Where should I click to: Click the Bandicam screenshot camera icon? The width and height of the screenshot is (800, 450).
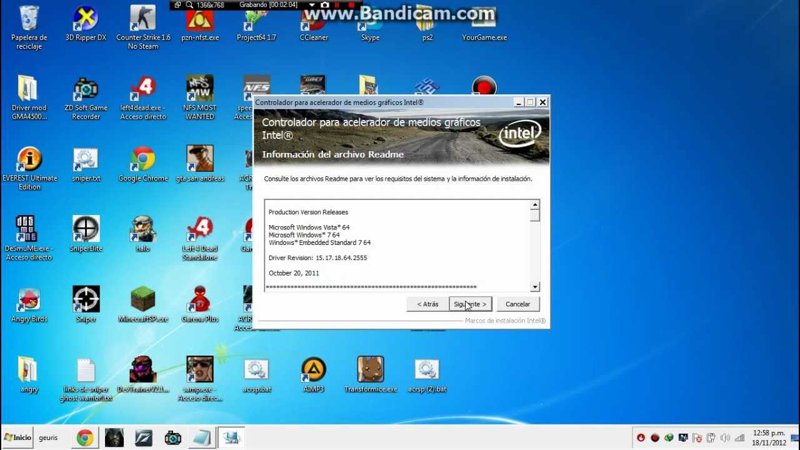(325, 5)
